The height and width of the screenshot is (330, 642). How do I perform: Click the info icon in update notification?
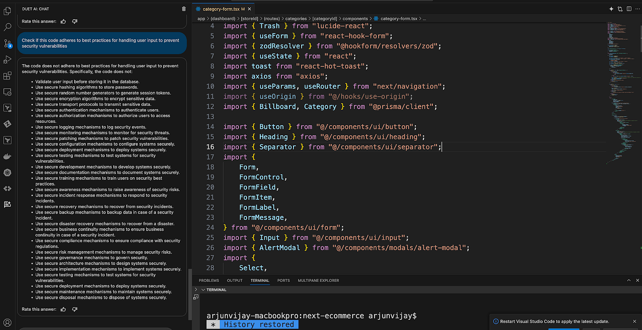[x=496, y=321]
